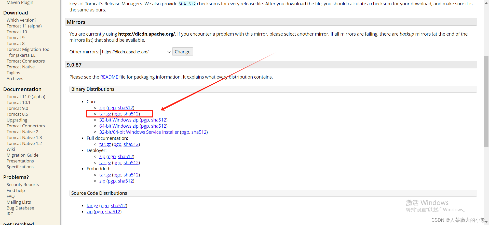Image resolution: width=489 pixels, height=225 pixels.
Task: Download the 32-bit Windows zip
Action: [x=119, y=120]
